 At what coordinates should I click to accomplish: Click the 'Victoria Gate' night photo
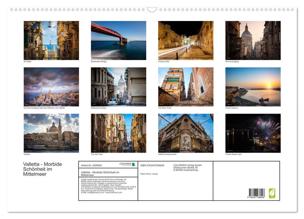tap(185, 40)
